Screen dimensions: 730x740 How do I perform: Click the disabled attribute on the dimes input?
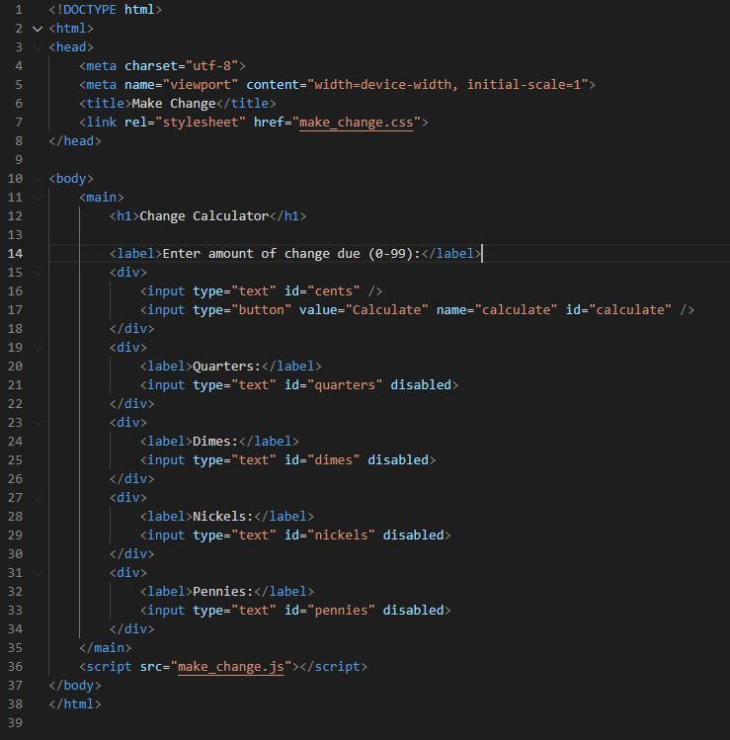(x=398, y=460)
